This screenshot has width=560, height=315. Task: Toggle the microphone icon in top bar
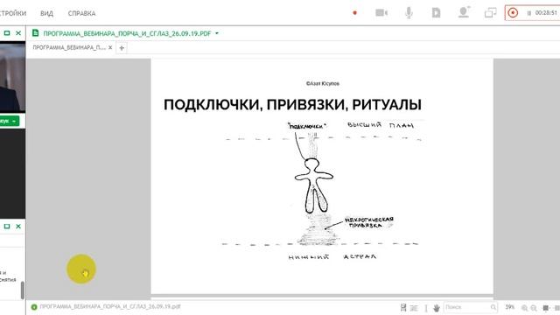[x=409, y=13]
